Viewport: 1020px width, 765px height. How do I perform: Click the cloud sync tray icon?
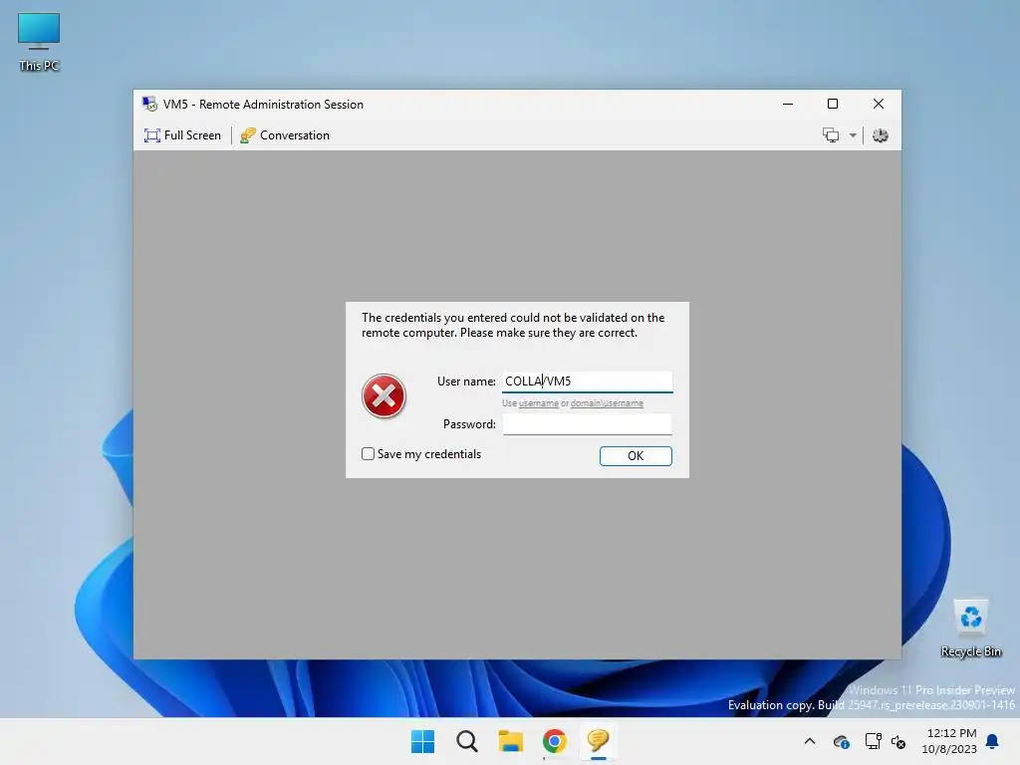(841, 741)
